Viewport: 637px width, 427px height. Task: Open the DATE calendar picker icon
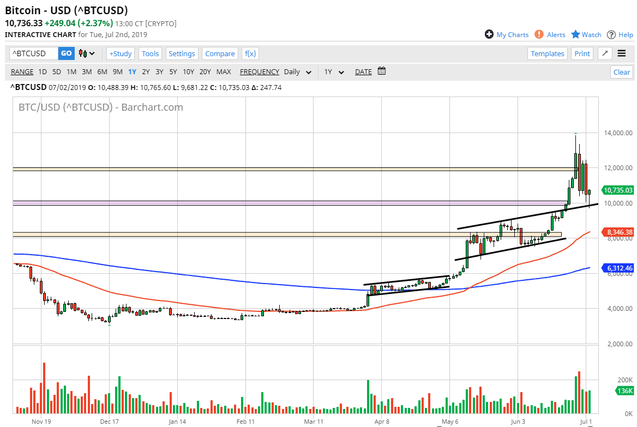pos(381,71)
